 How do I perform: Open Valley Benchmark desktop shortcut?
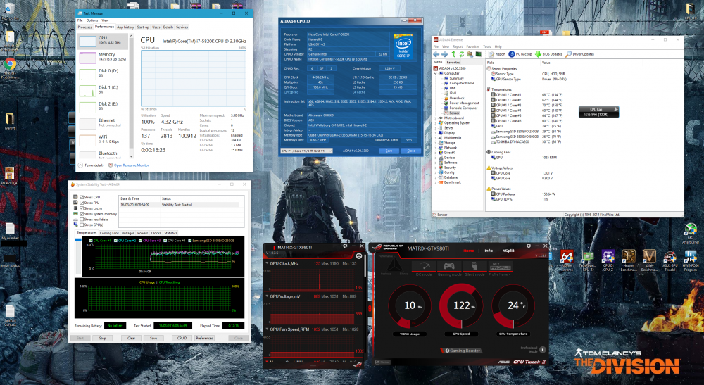point(649,260)
